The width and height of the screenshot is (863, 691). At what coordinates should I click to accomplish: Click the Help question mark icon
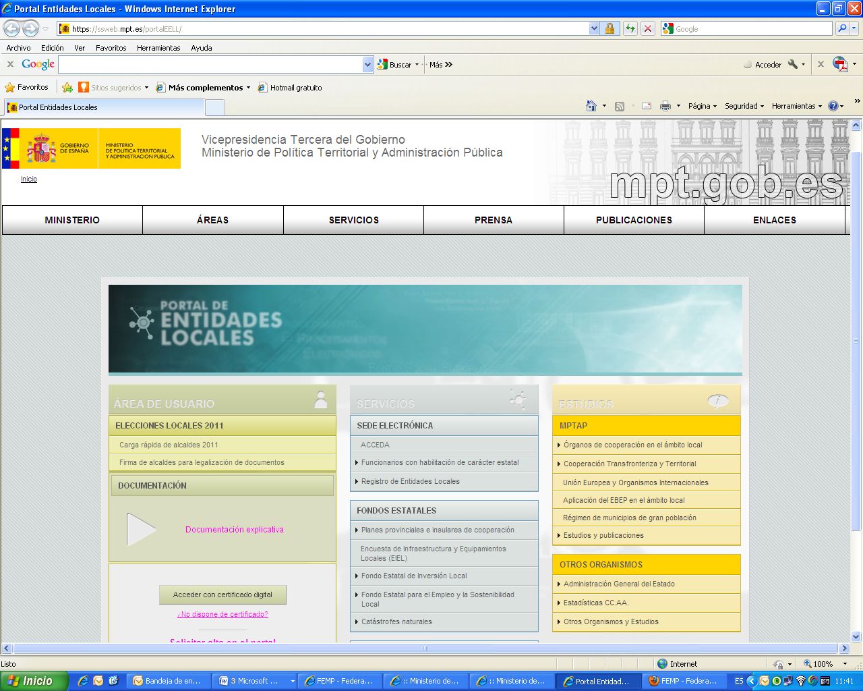tap(833, 106)
